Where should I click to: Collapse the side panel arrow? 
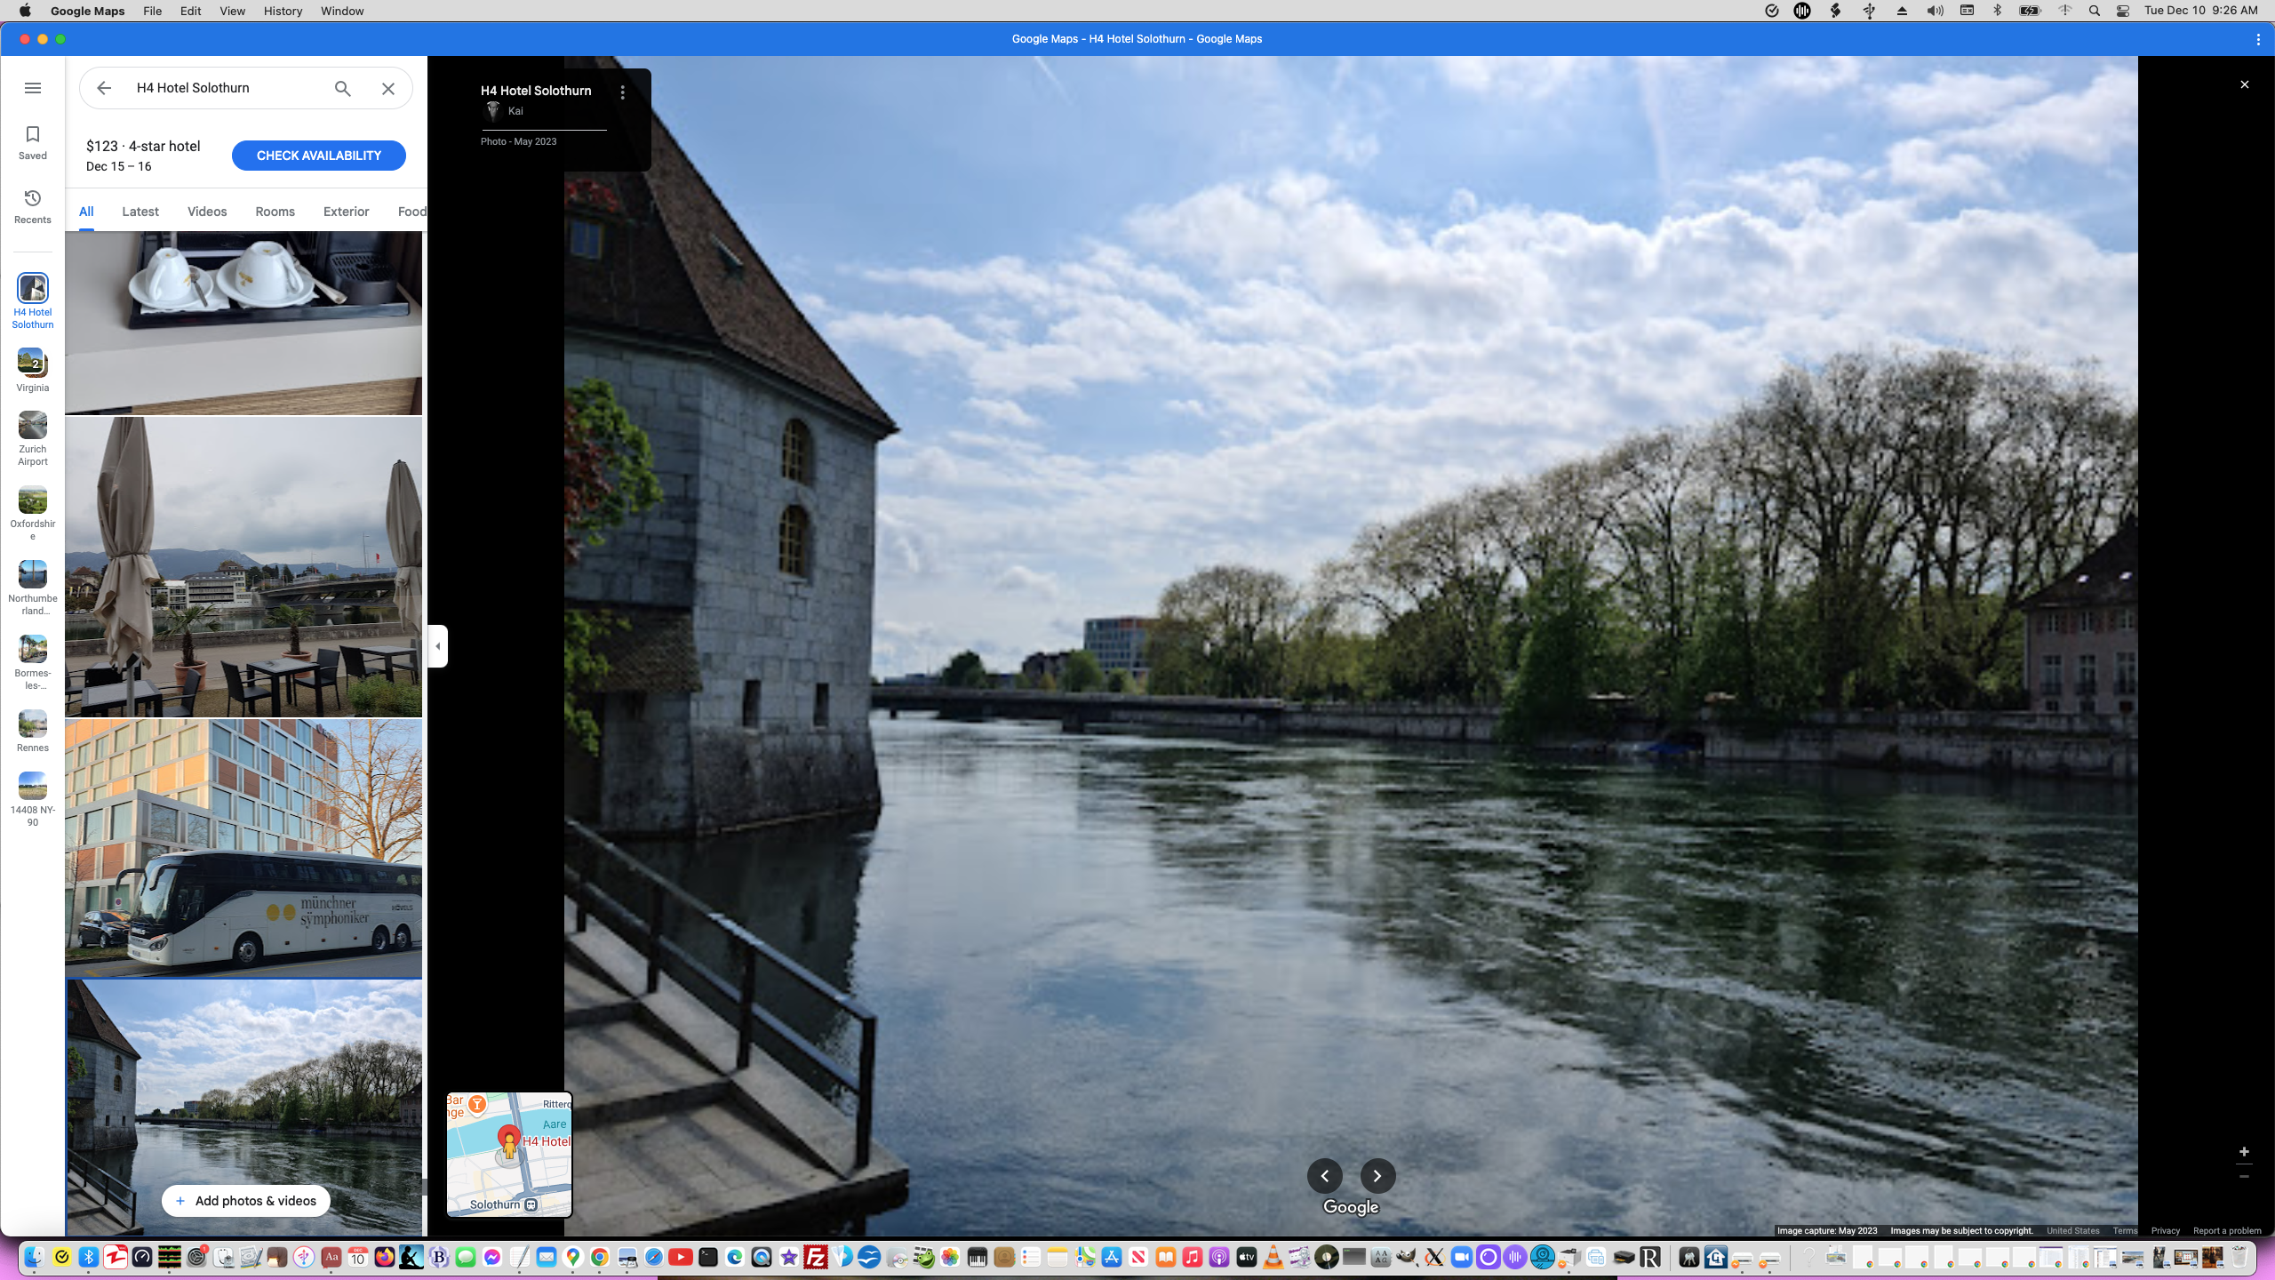pyautogui.click(x=438, y=646)
